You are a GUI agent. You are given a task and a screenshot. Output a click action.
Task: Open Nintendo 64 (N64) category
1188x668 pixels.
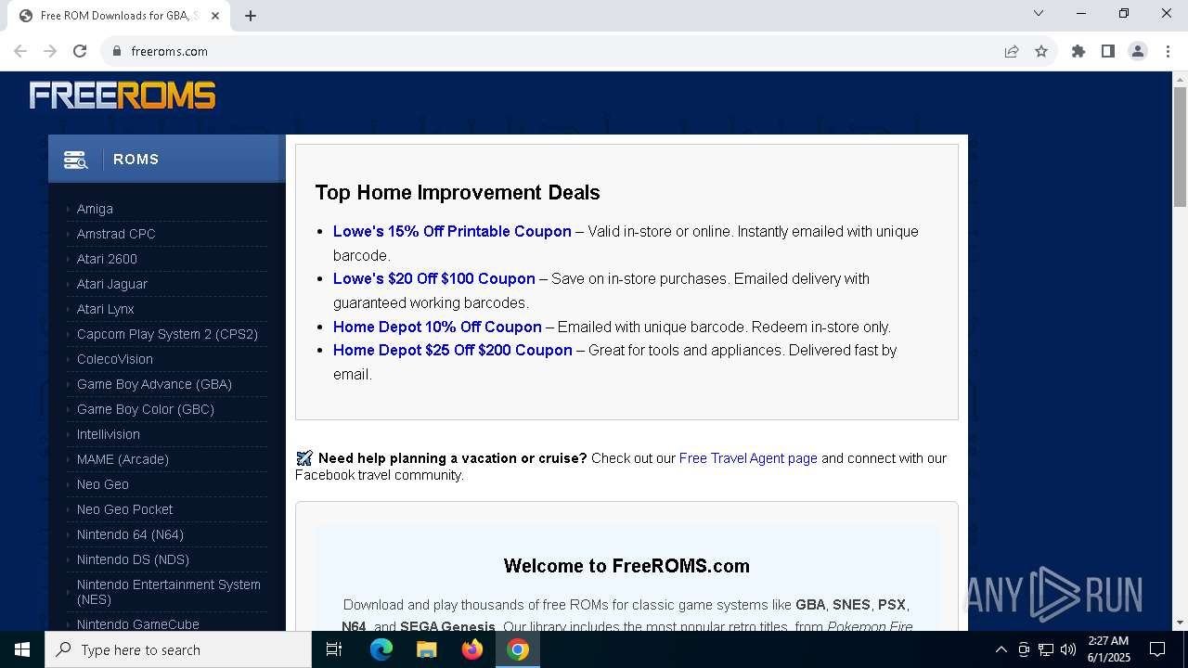pyautogui.click(x=130, y=534)
